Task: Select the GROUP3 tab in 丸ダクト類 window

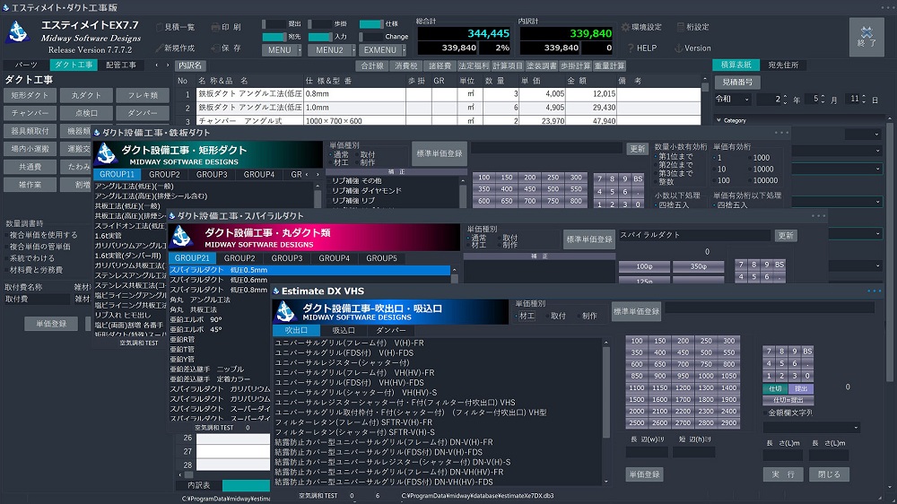Action: click(287, 258)
